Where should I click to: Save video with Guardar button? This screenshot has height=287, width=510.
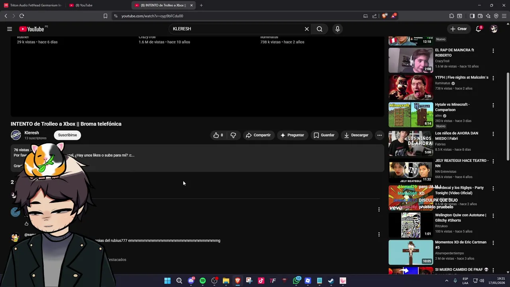(324, 135)
